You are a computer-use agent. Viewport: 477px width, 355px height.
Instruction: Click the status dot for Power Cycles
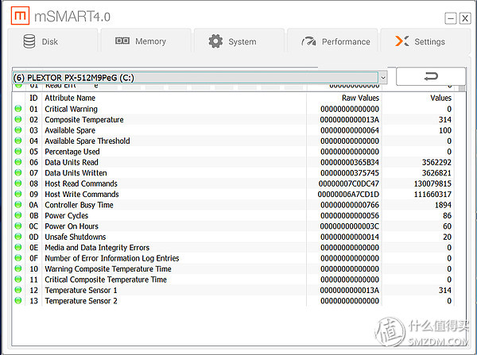coord(18,215)
